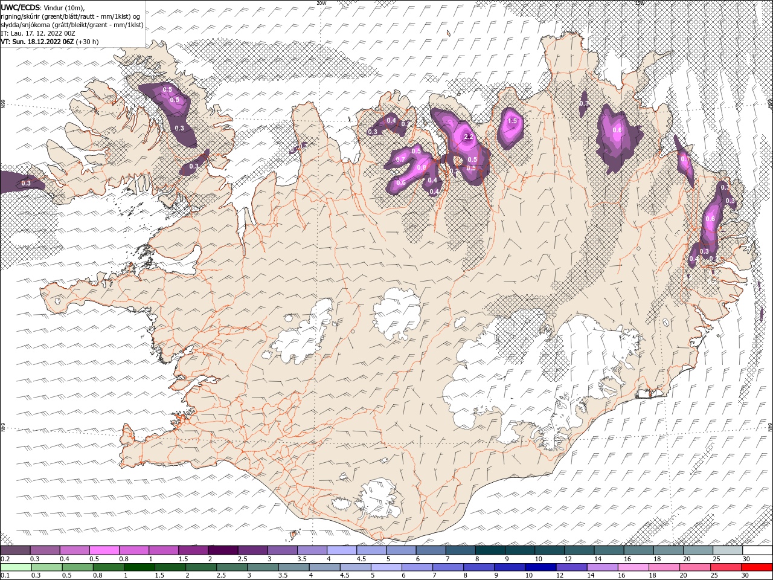Click the Hofsjökull glacier in central Iceland
Screen dimensions: 773x580
click(x=397, y=313)
